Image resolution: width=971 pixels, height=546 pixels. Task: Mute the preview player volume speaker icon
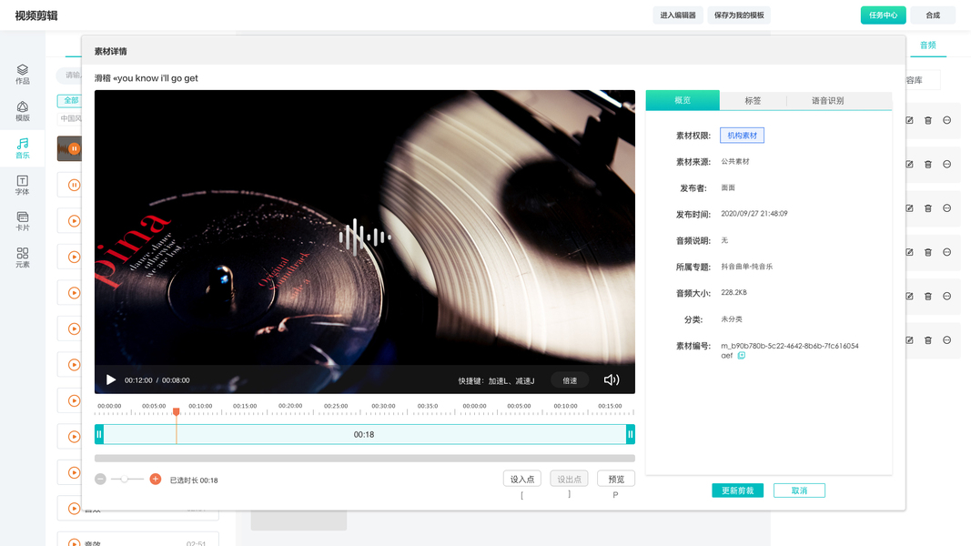pos(612,379)
